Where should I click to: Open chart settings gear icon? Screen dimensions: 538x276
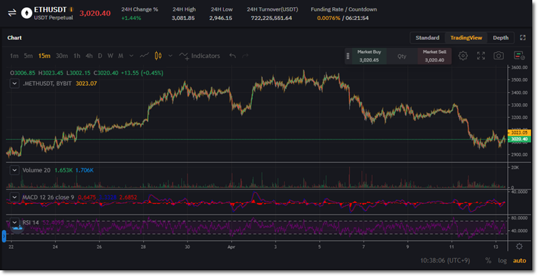tap(463, 56)
